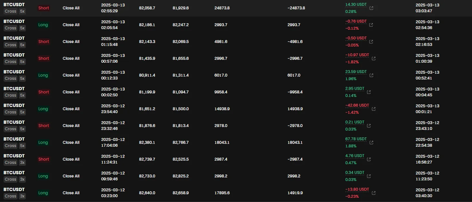Click share icon beside 0.21 USDT
Viewport: 472px width, 202px height.
(369, 126)
